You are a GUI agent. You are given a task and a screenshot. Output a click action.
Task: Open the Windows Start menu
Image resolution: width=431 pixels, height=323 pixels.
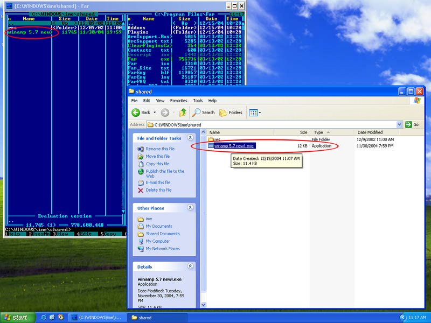click(18, 318)
